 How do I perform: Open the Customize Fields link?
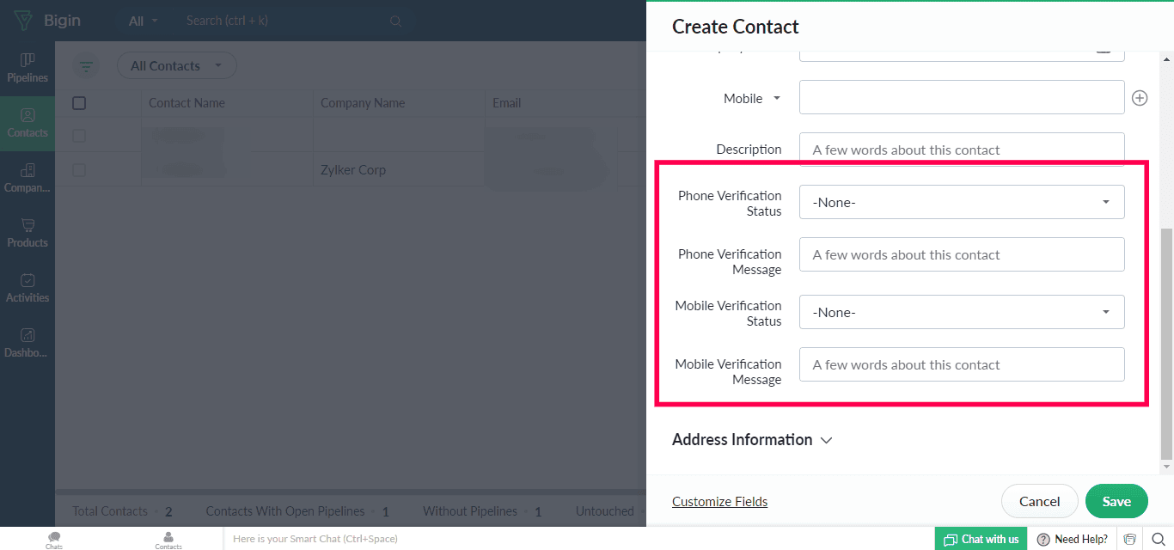pyautogui.click(x=720, y=502)
